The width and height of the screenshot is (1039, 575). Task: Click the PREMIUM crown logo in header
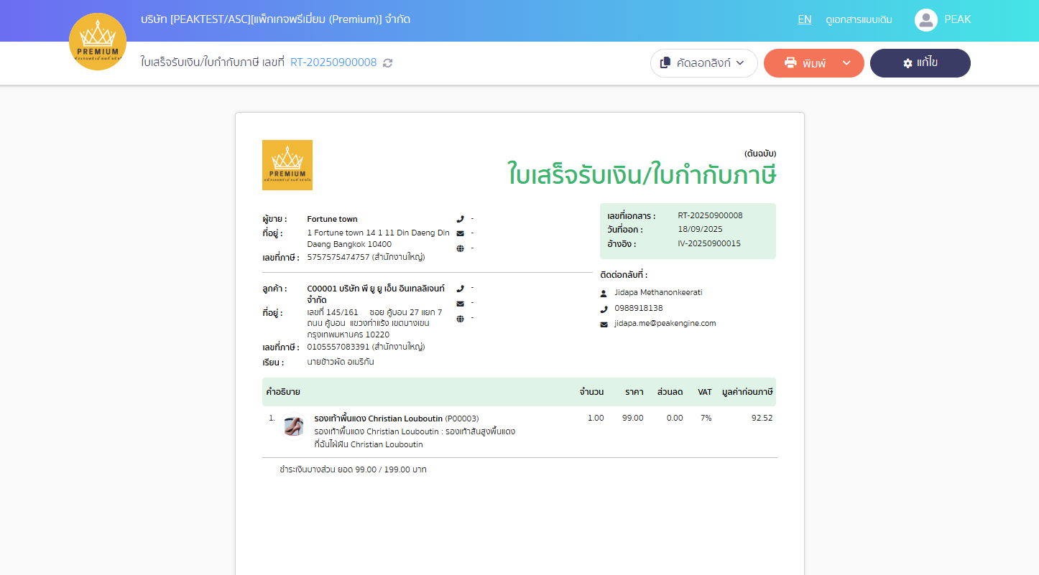click(x=98, y=42)
